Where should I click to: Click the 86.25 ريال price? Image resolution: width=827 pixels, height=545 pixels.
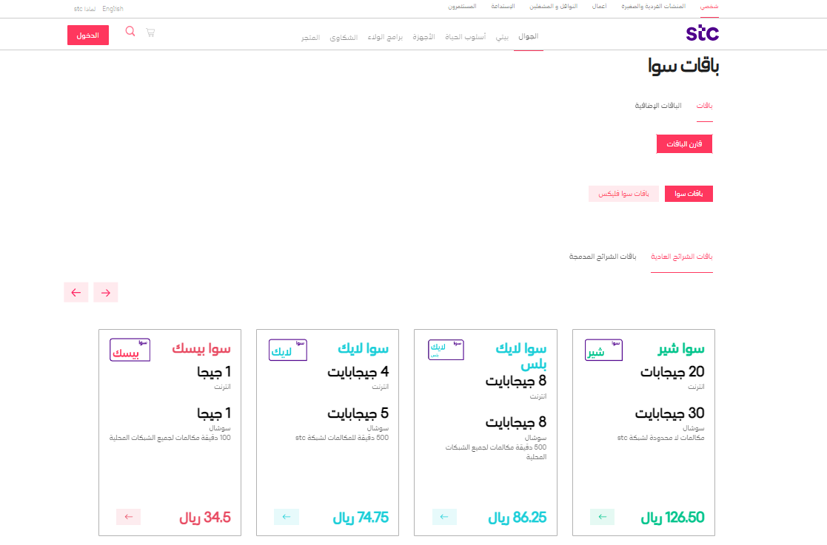517,517
